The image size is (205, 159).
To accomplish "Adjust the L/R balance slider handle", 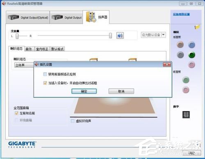I will 17,36.
